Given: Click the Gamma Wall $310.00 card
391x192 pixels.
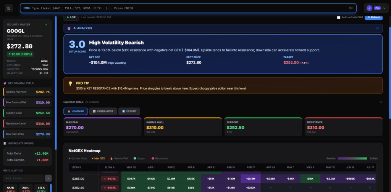Looking at the screenshot, I should click(183, 127).
